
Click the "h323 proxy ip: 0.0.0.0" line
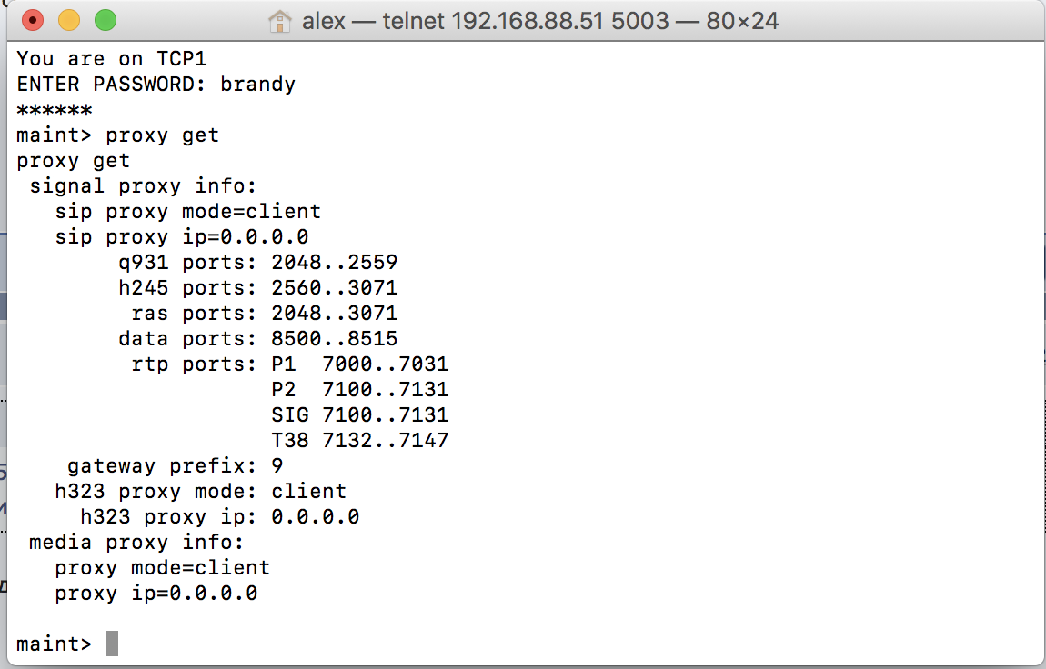click(x=219, y=517)
